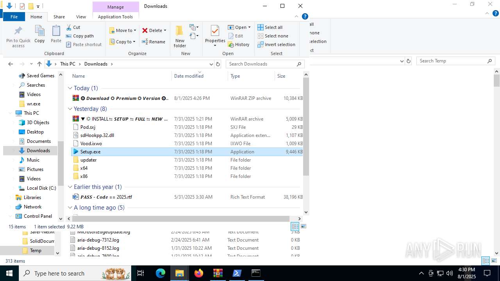
Task: Sort by Size column header
Action: pyautogui.click(x=289, y=76)
